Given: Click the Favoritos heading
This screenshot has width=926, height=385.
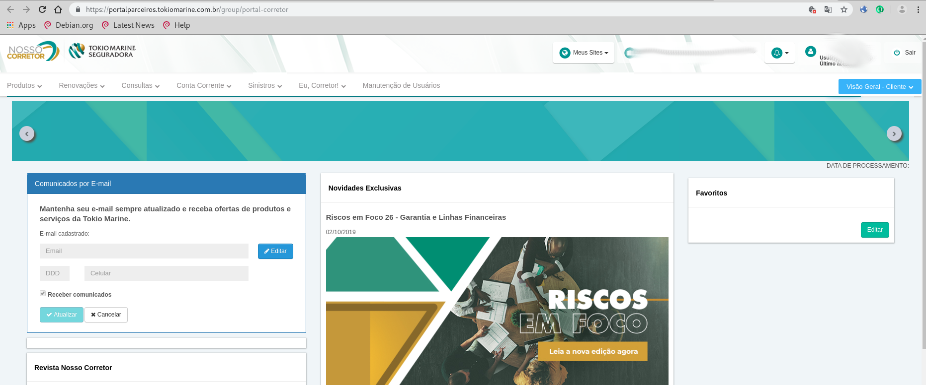Looking at the screenshot, I should click(711, 193).
